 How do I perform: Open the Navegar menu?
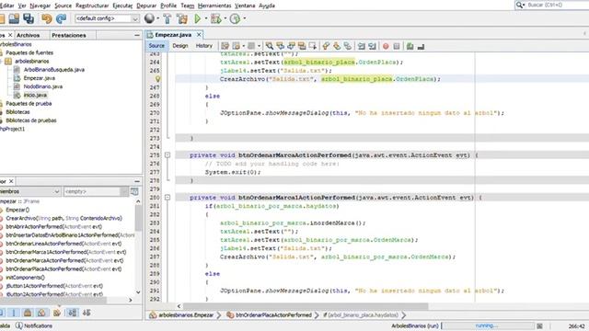coord(40,6)
